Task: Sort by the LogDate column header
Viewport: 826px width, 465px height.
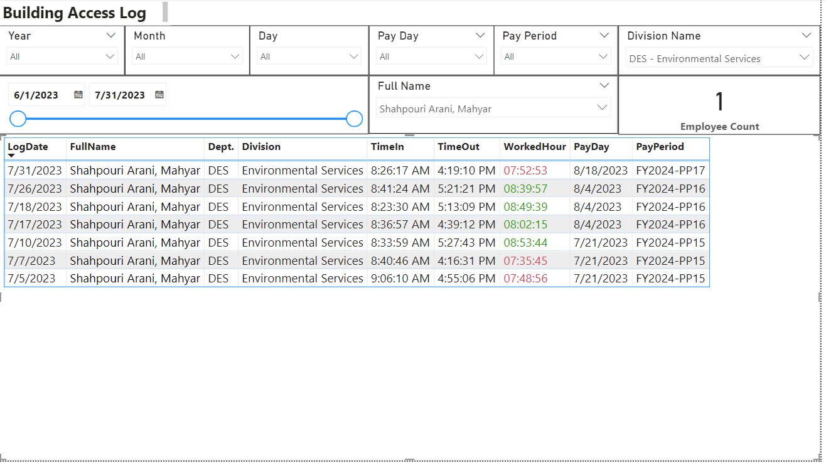Action: pos(28,147)
